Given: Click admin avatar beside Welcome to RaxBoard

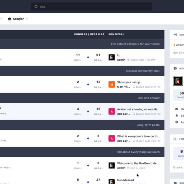Looking at the screenshot, I should 112,165.
